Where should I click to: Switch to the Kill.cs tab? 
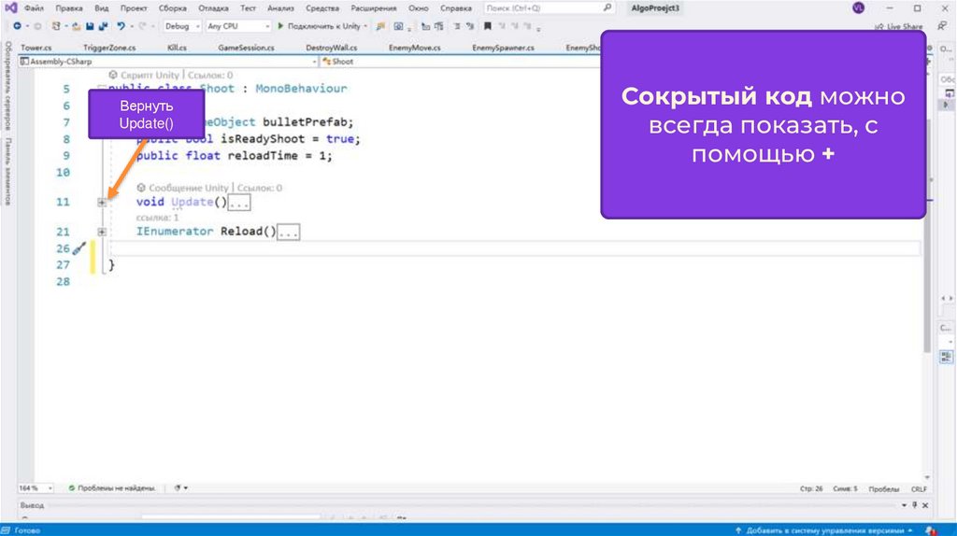tap(177, 48)
